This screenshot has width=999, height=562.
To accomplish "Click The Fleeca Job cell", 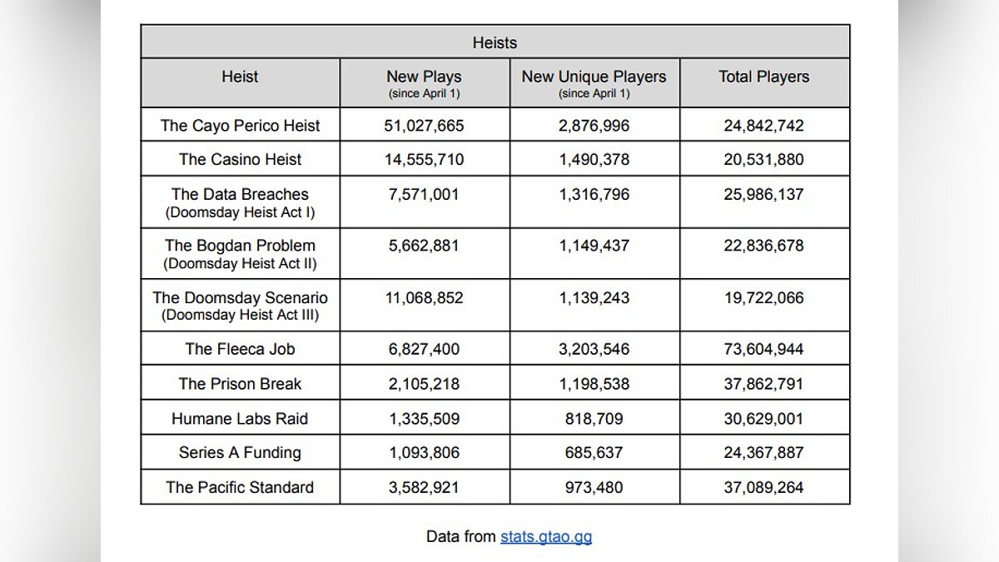I will [240, 349].
